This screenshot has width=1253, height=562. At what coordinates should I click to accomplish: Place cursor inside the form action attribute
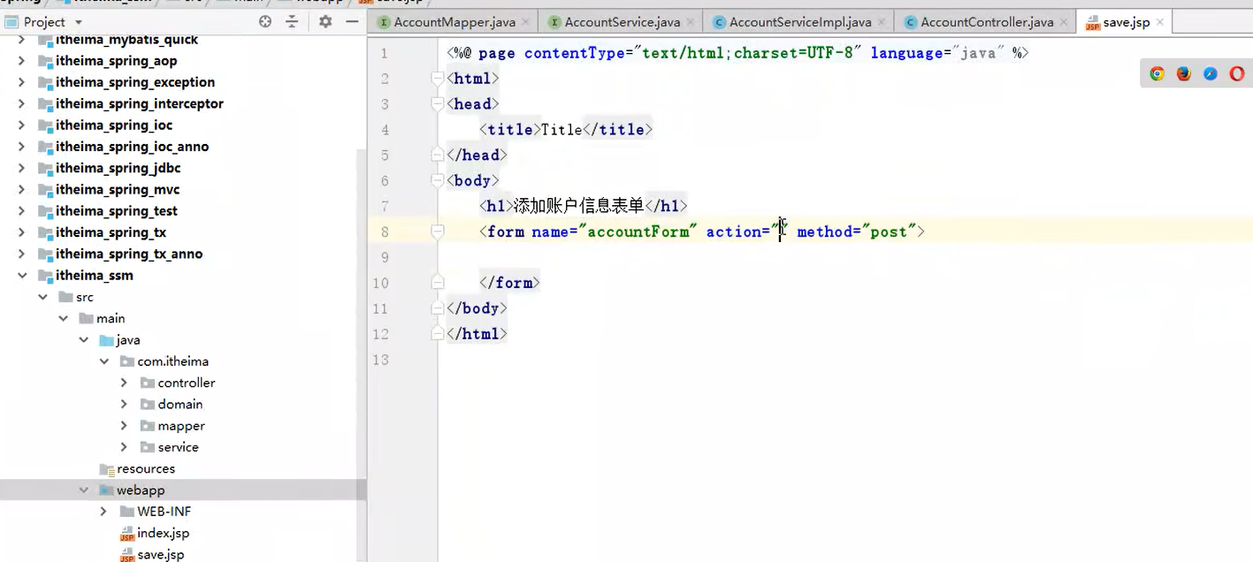[x=778, y=232]
